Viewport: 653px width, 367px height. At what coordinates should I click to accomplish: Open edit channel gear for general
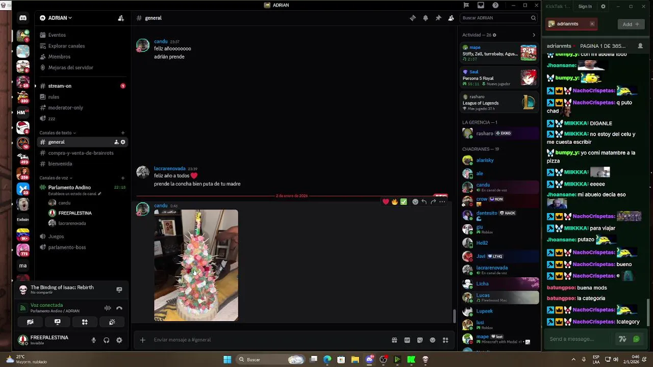click(123, 142)
